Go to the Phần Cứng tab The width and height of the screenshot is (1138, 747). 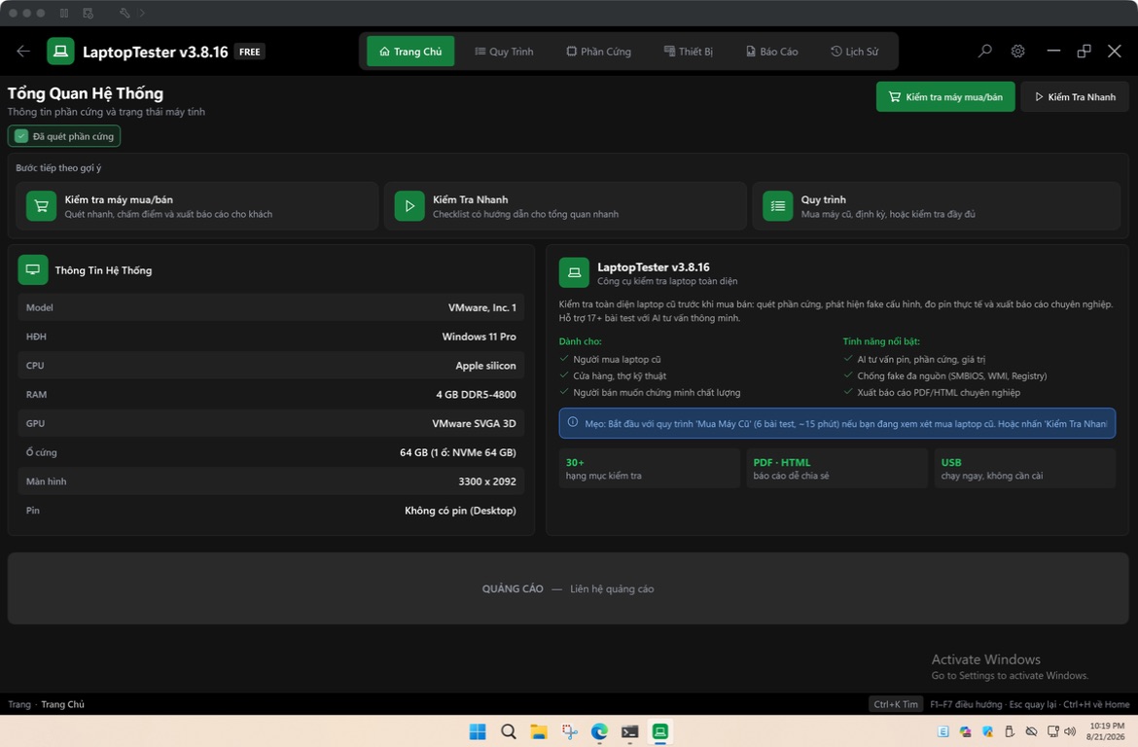pyautogui.click(x=599, y=52)
